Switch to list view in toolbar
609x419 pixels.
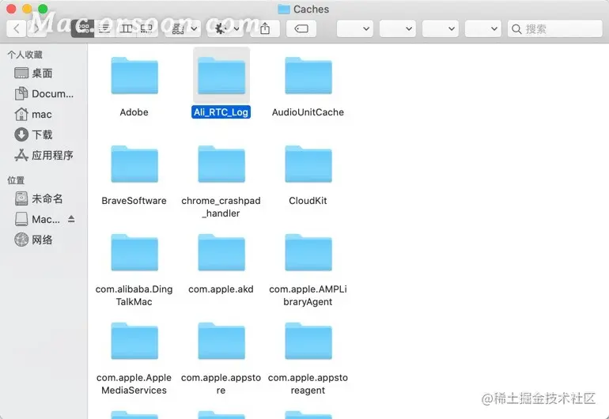[104, 28]
